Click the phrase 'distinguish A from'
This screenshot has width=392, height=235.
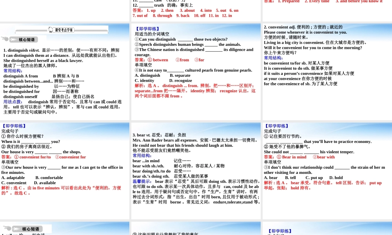point(21,76)
